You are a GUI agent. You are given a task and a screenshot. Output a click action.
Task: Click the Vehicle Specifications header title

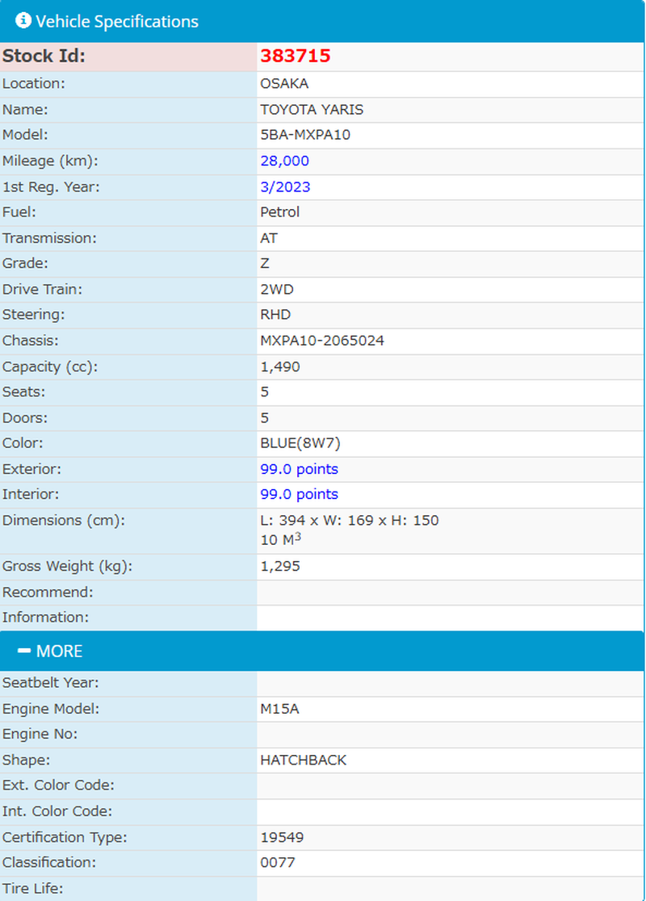117,21
